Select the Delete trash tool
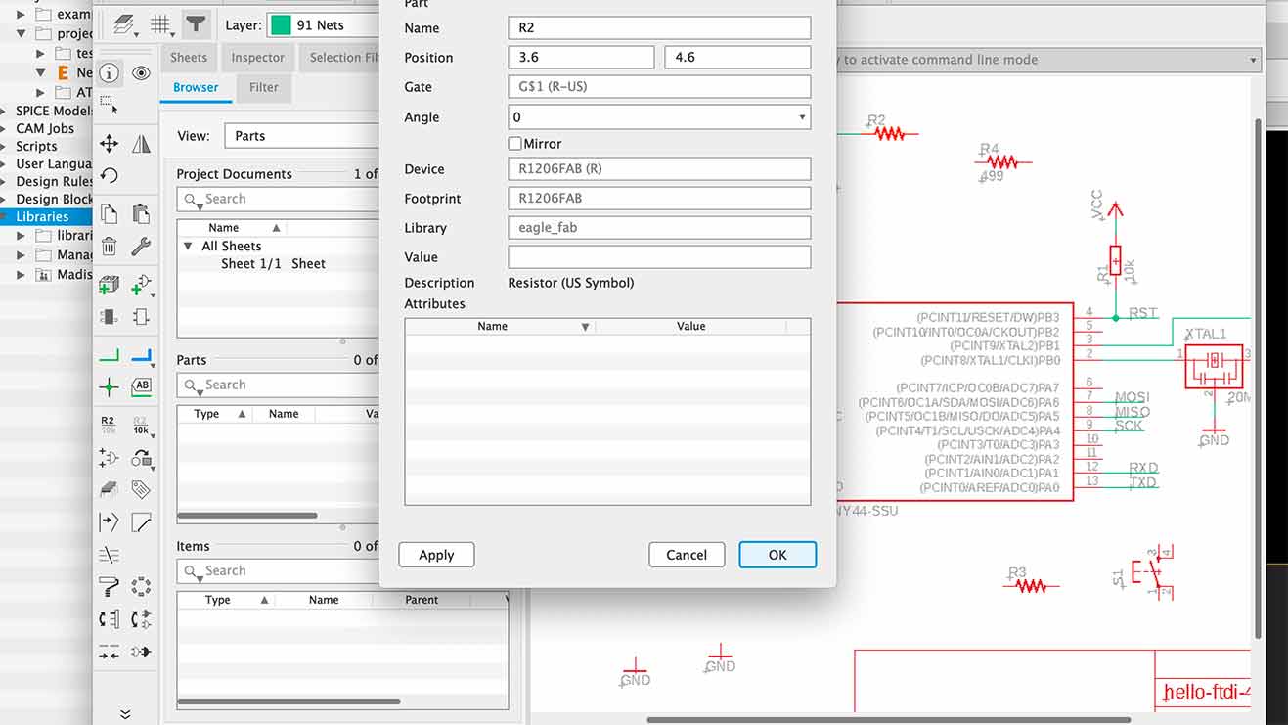 pyautogui.click(x=109, y=246)
